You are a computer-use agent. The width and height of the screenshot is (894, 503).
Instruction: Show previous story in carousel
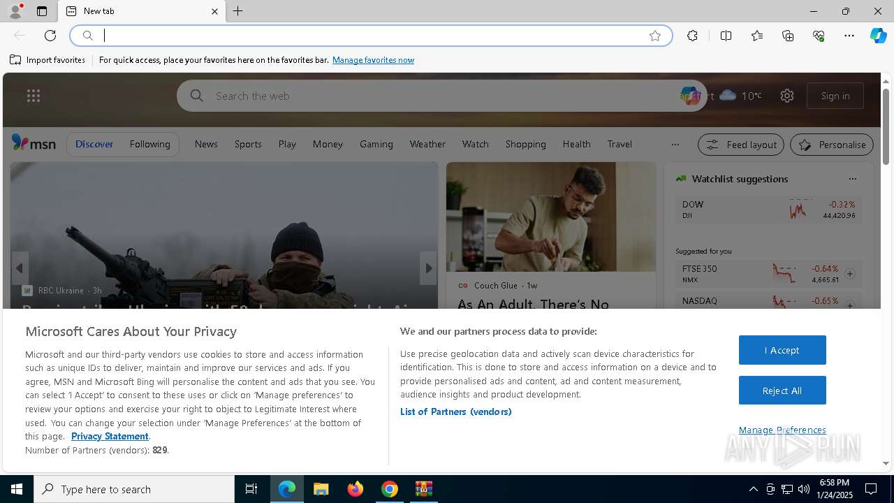(x=20, y=268)
